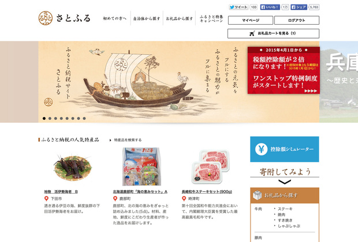Click the white arrows on red banner
Viewport: 358px width, 242px height.
(x=311, y=90)
